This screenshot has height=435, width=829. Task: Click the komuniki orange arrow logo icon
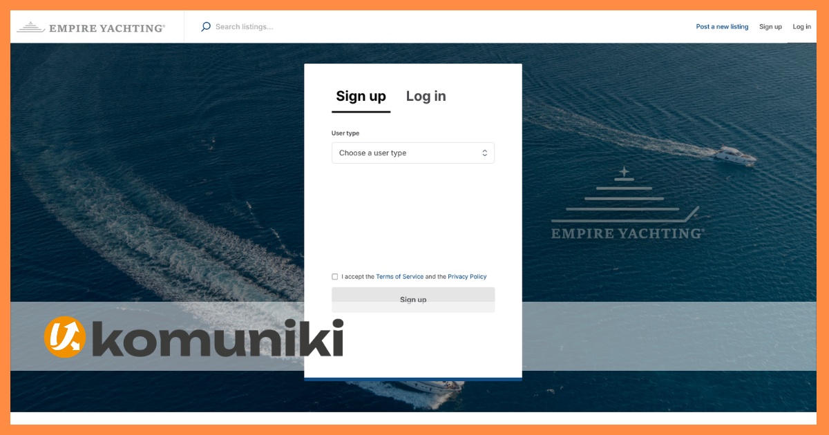[x=65, y=338]
